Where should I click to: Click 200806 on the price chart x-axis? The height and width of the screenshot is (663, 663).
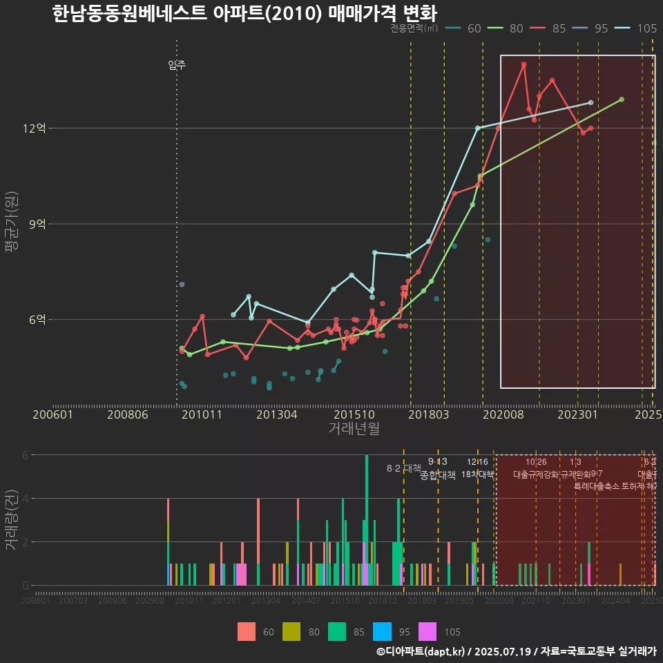pos(127,414)
